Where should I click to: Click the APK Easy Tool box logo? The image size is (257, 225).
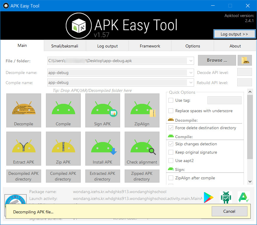coord(79,26)
